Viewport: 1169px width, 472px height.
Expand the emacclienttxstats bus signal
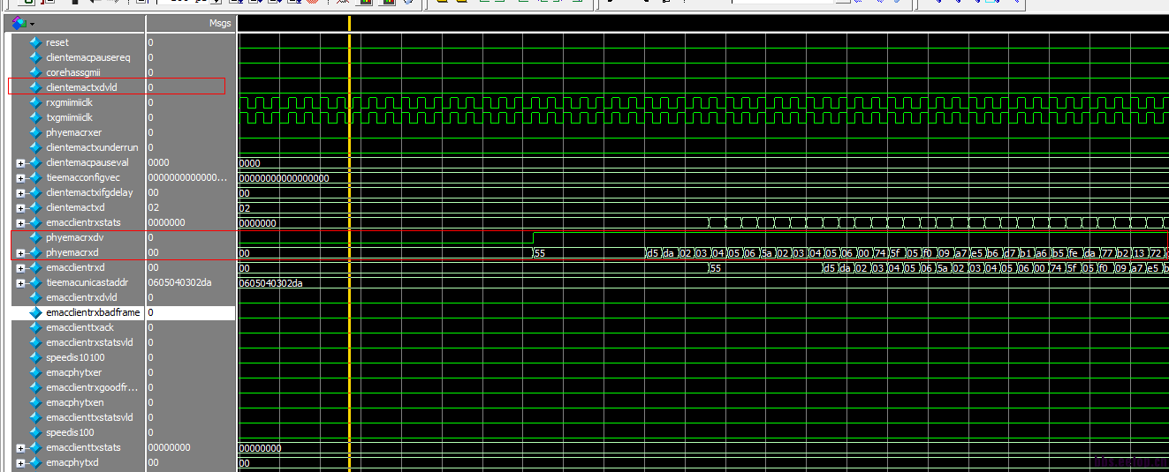pyautogui.click(x=19, y=447)
